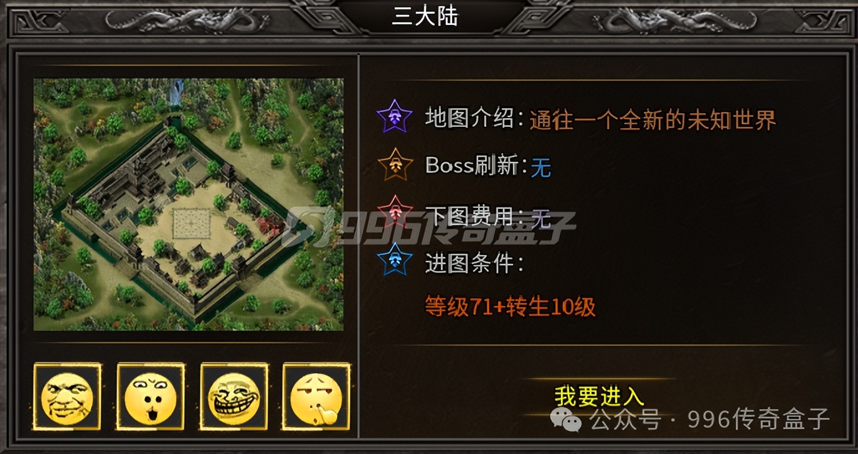Screen dimensions: 858x454
Task: Click the 三大陆 title tab
Action: 425,17
